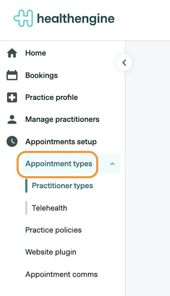Viewport: 170px width, 296px height.
Task: Click the Manage practitioners person icon
Action: pos(12,119)
